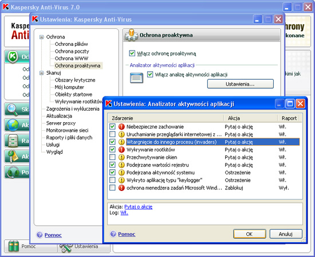Select Obszary krytyczne in settings tree
Image resolution: width=315 pixels, height=257 pixels.
74,80
